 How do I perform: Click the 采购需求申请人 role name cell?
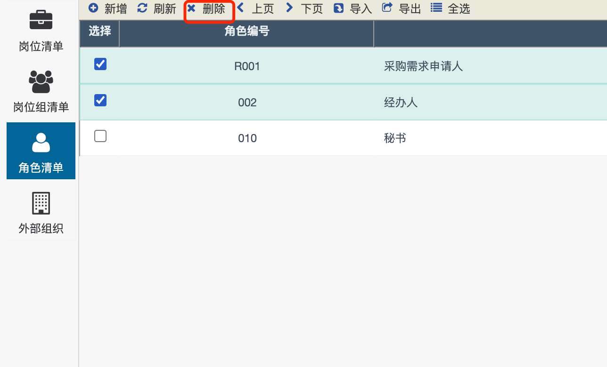[x=423, y=66]
